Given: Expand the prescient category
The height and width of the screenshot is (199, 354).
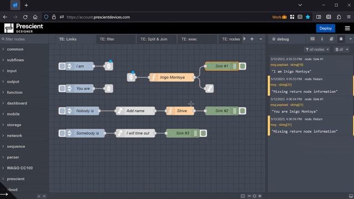Looking at the screenshot, I should [x=15, y=179].
